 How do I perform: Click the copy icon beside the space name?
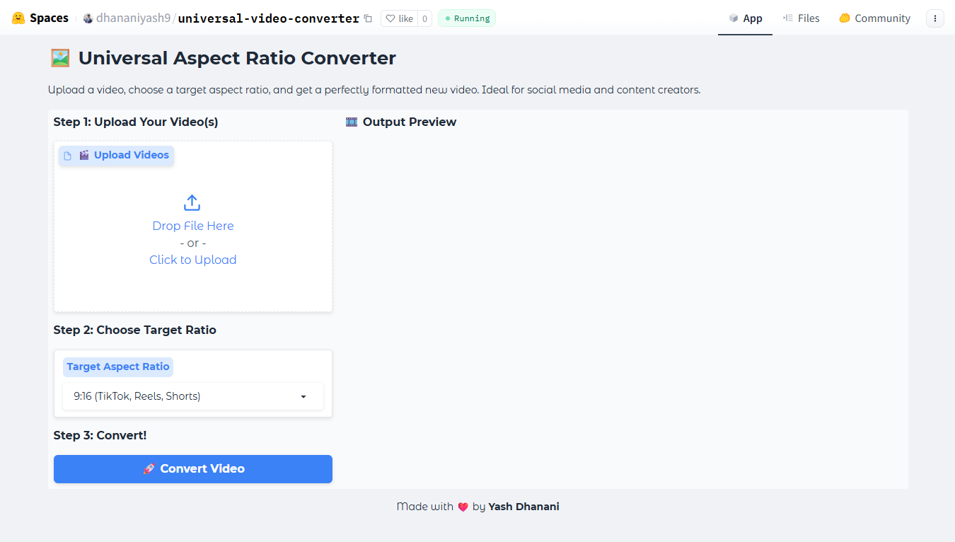[368, 19]
